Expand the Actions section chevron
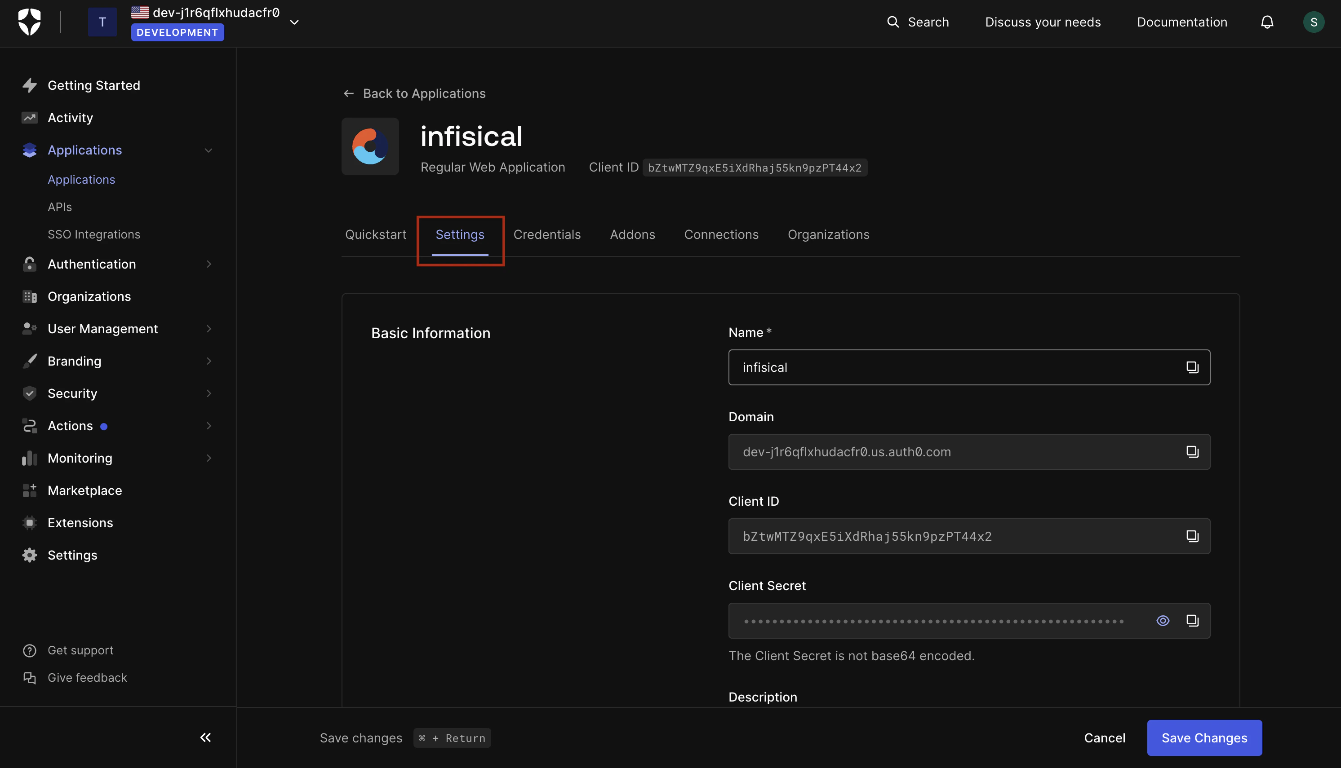 (209, 426)
